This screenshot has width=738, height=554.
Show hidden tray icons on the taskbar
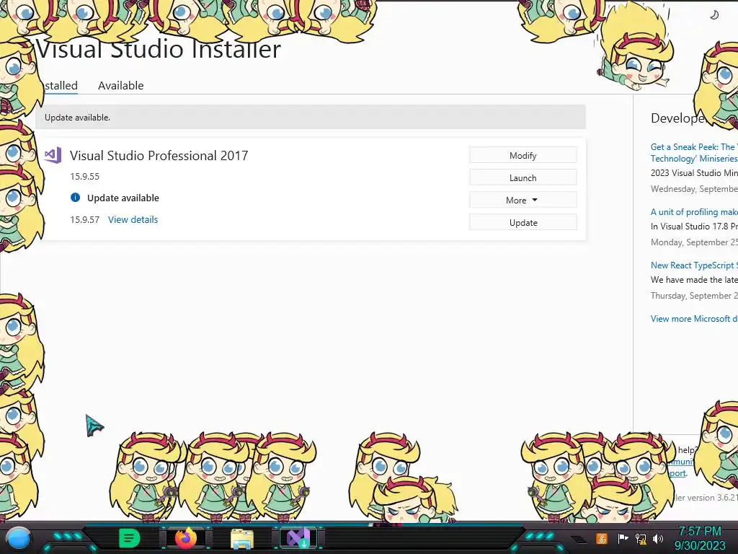579,539
